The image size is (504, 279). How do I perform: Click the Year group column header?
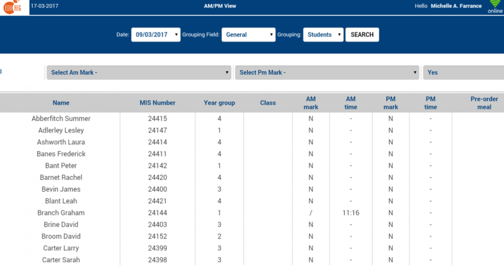coord(219,103)
